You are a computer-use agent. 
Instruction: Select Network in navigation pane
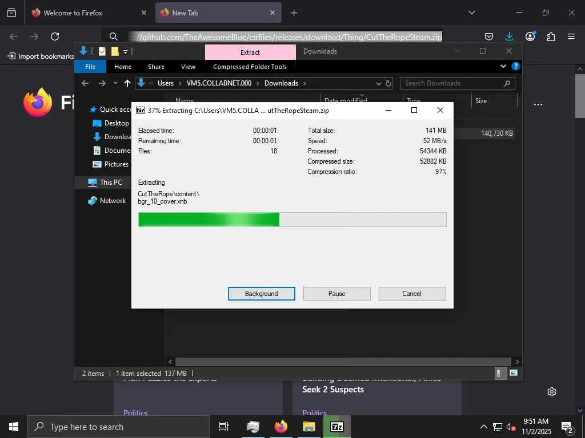click(x=107, y=200)
